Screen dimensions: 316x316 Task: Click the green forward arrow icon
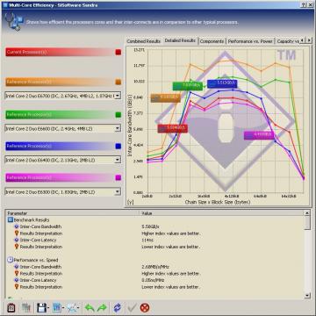102,308
